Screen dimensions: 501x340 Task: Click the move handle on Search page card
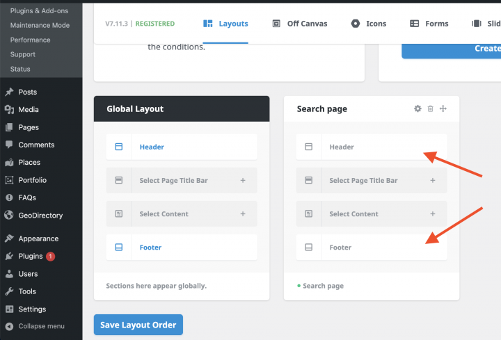[443, 108]
